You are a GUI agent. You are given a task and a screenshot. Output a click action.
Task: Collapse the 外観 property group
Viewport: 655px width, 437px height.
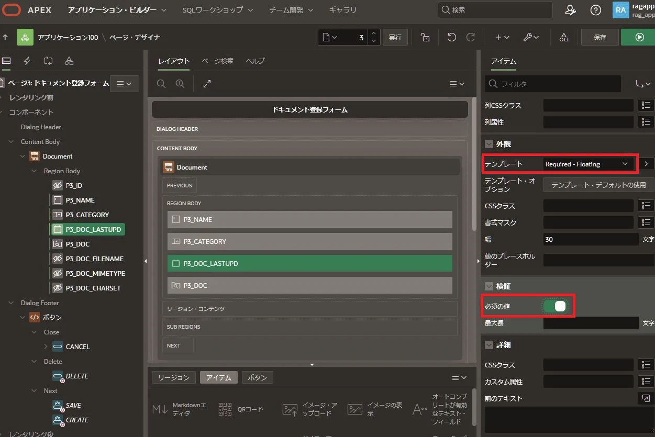coord(490,144)
